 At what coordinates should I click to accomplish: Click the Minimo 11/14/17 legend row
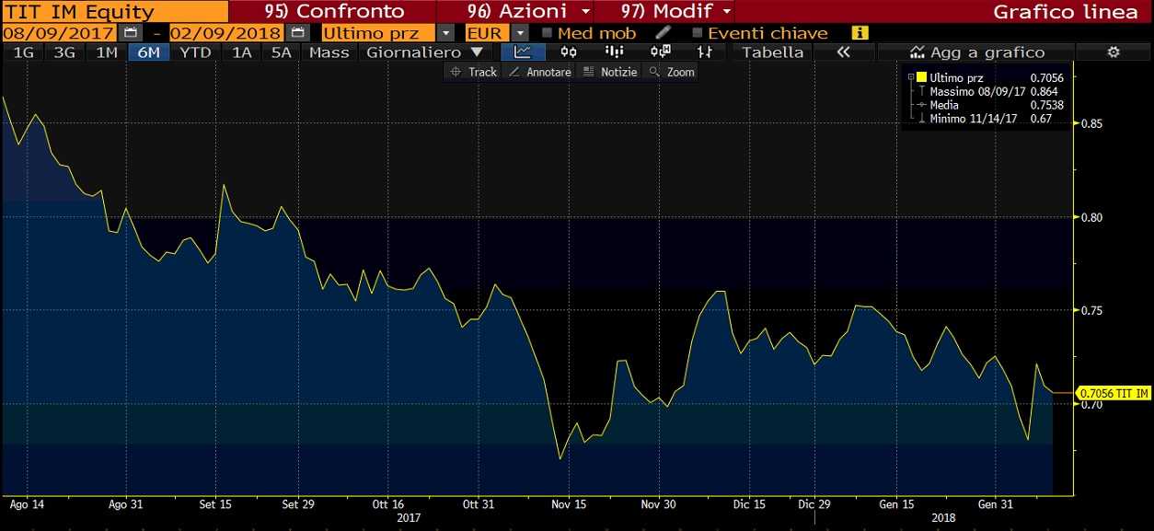pos(990,119)
